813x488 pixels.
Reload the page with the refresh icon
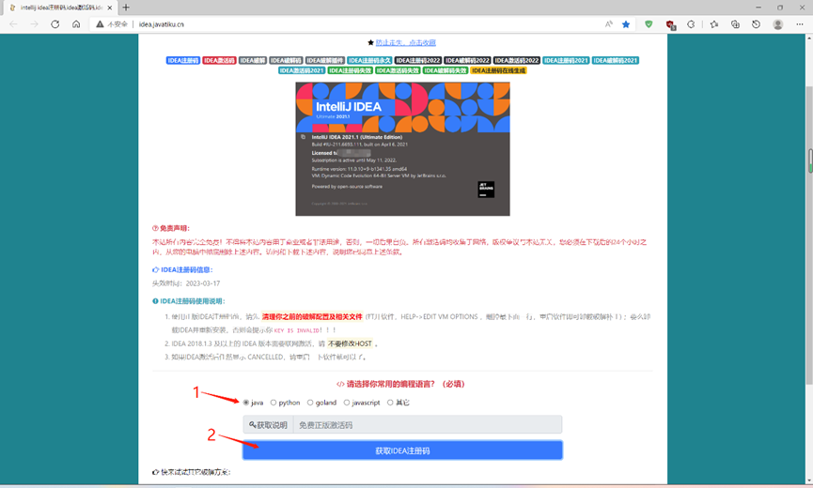pos(55,24)
